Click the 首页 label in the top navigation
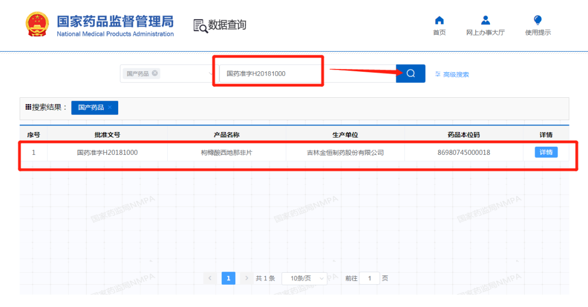The height and width of the screenshot is (307, 588). (x=439, y=33)
